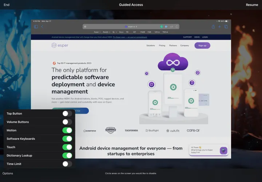Click the esper logo
Viewport: 262px width, 182px height.
tap(60, 45)
